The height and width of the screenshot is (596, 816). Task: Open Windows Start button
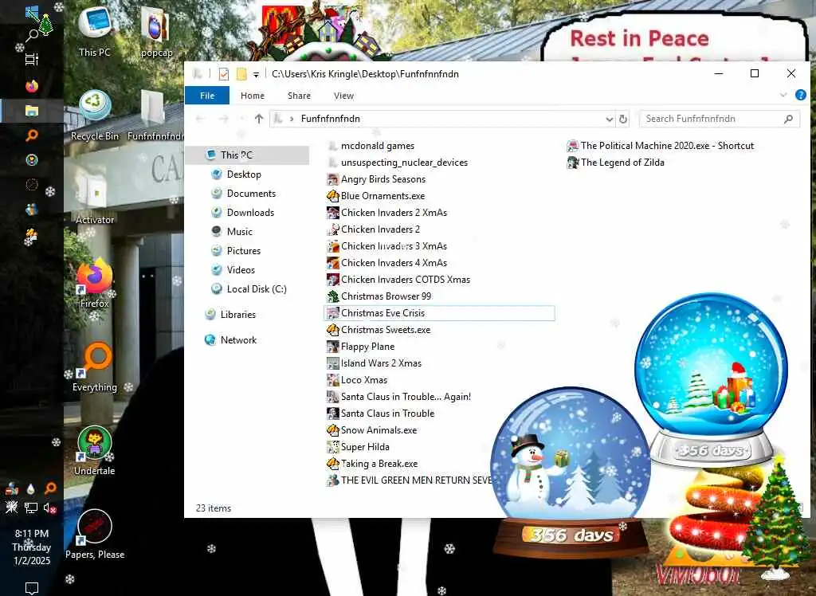[32, 13]
